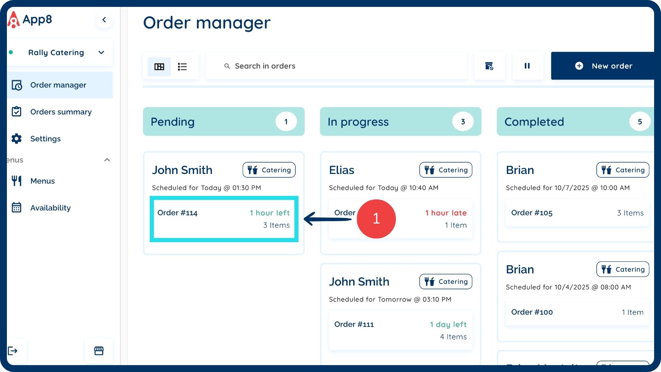Image resolution: width=661 pixels, height=372 pixels.
Task: Pause incoming orders
Action: (x=527, y=66)
